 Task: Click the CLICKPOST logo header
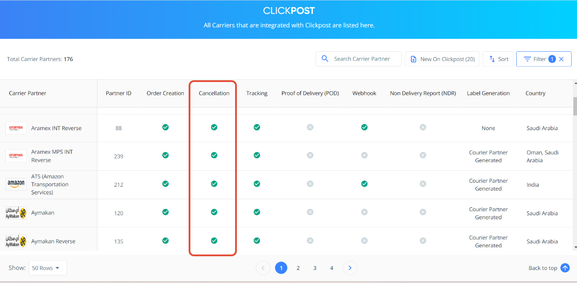(x=289, y=11)
